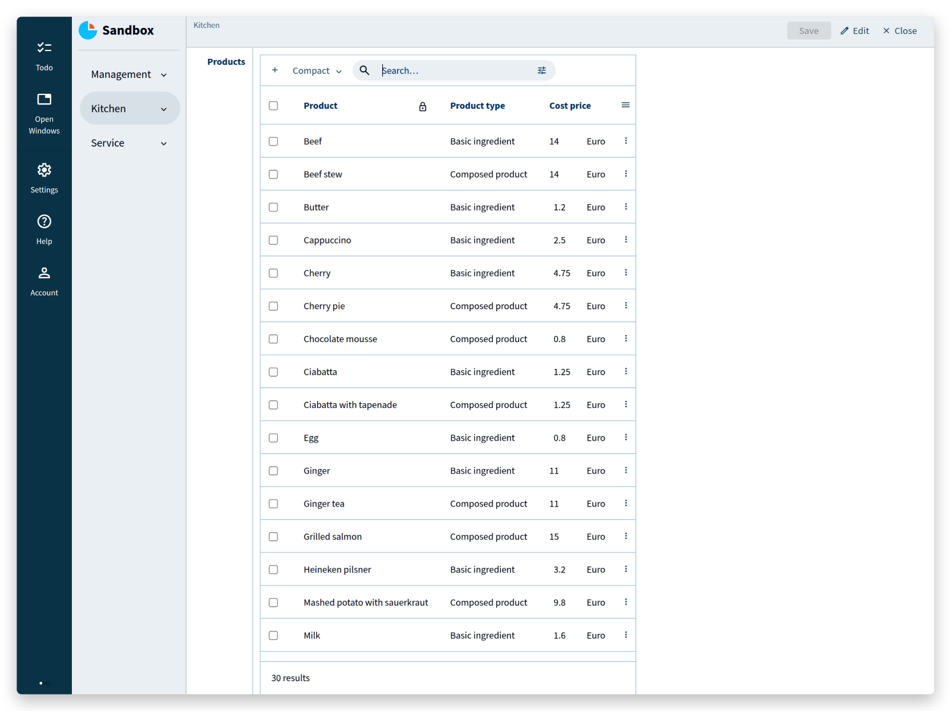The image size is (951, 711).
Task: Open the Compact view dropdown
Action: click(x=317, y=71)
